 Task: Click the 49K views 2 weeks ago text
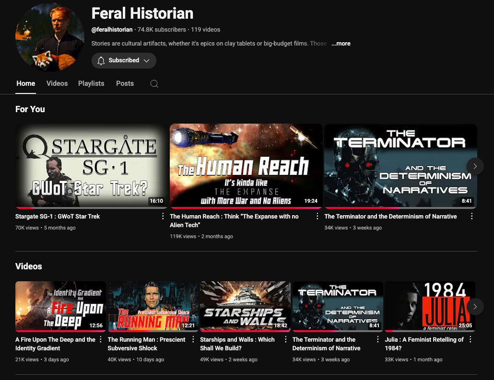coord(229,359)
